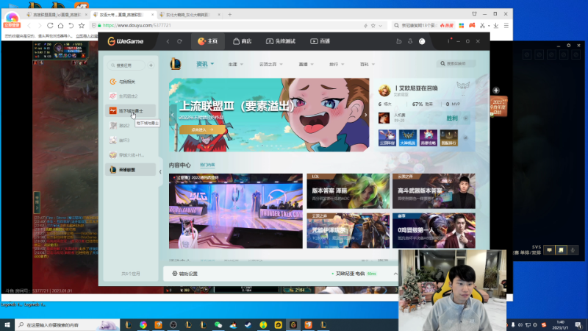
Task: Open the WeGame icon in the taskbar
Action: (x=293, y=325)
